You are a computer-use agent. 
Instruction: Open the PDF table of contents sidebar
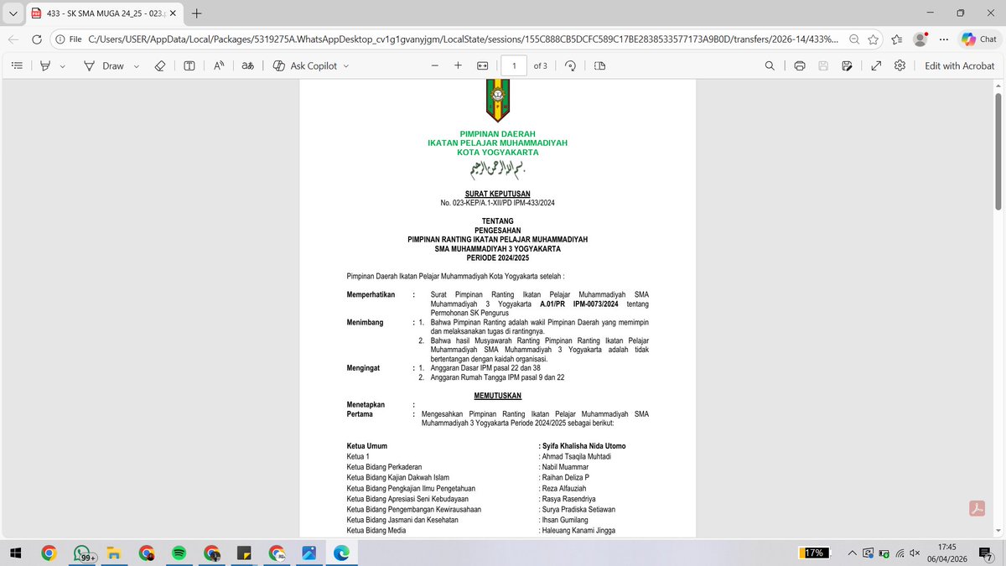[x=17, y=65]
